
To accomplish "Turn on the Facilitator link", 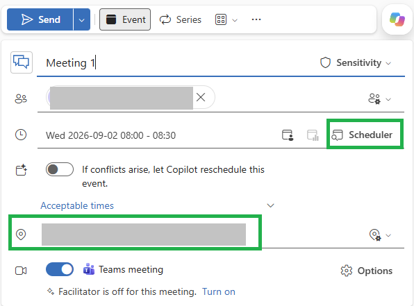I will (219, 291).
